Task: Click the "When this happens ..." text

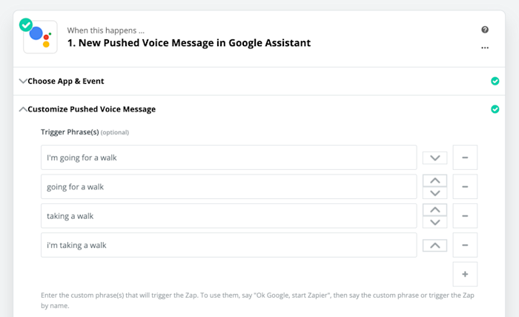Action: click(x=106, y=30)
